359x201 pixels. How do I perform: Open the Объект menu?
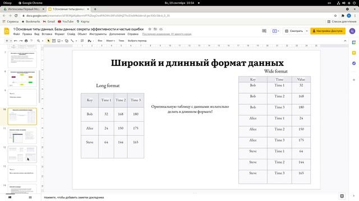(x=82, y=34)
